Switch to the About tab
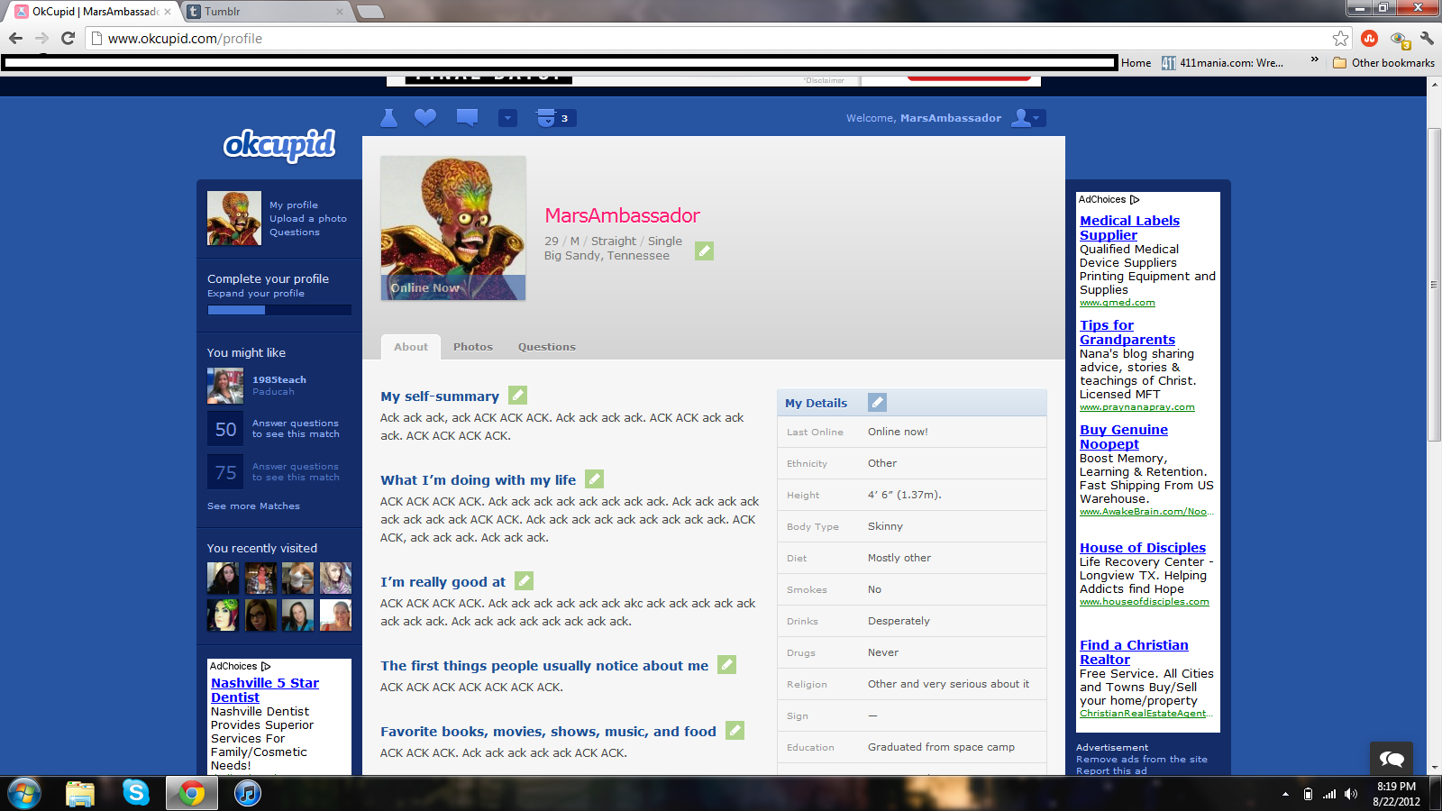1442x811 pixels. coord(411,347)
